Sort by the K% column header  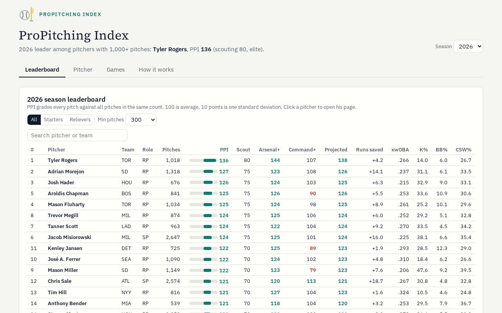(x=424, y=150)
